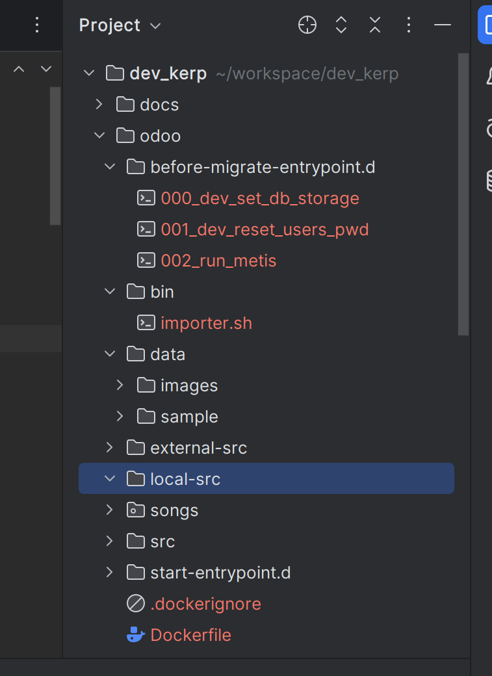
Task: Click the Docker whale icon beside Dockerfile
Action: pyautogui.click(x=135, y=635)
